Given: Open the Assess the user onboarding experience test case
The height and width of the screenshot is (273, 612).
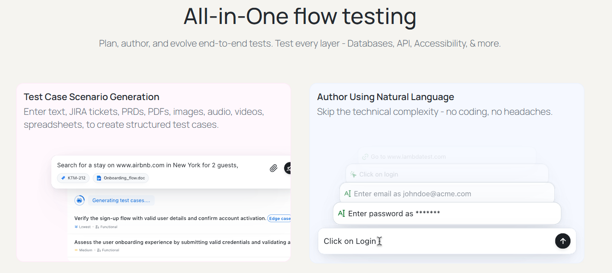Looking at the screenshot, I should pyautogui.click(x=182, y=242).
